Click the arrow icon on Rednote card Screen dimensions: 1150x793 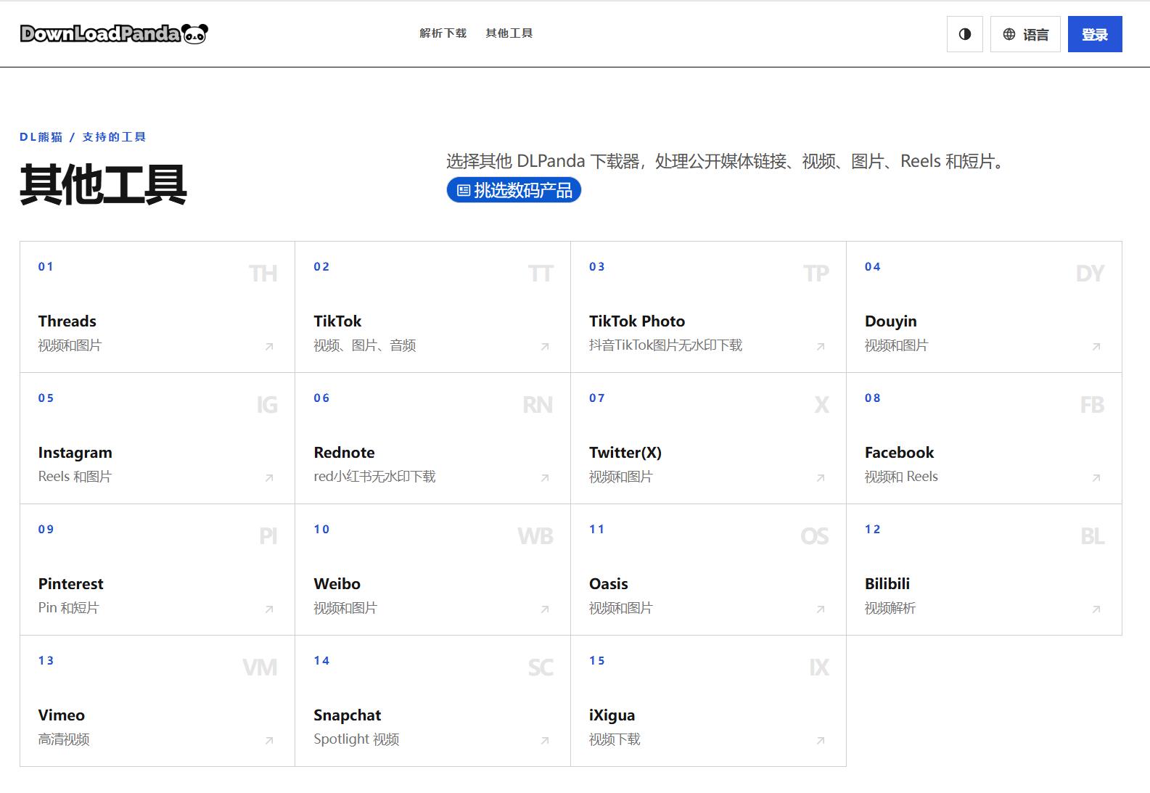pyautogui.click(x=545, y=478)
